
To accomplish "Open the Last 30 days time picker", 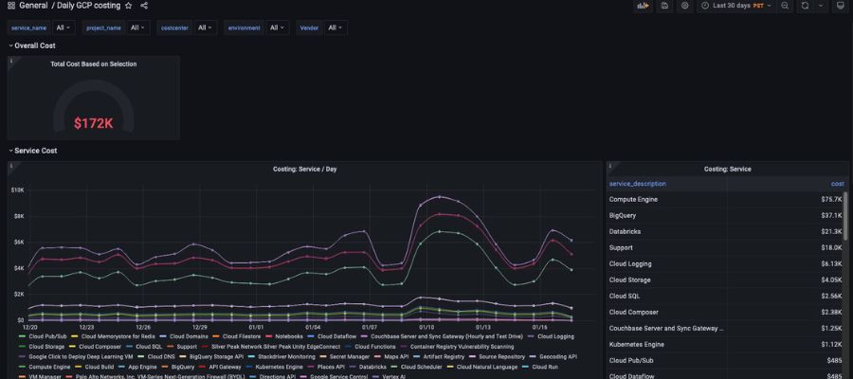I will pyautogui.click(x=736, y=6).
